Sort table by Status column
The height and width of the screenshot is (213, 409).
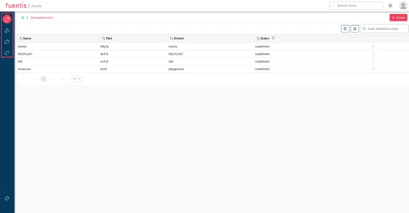[x=258, y=38]
